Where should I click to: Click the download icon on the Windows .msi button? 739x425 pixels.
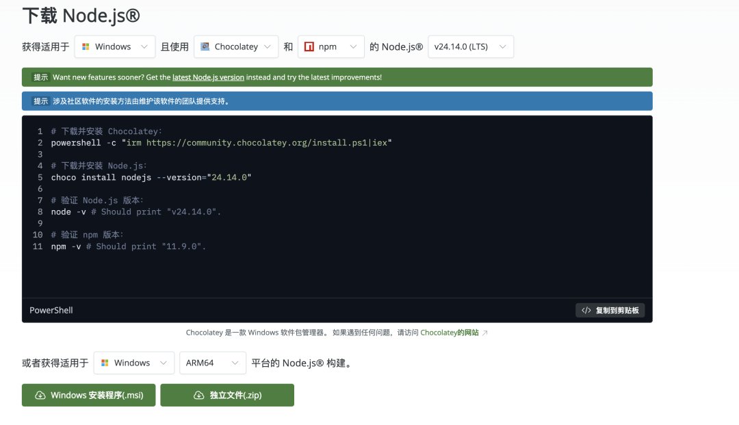point(40,396)
